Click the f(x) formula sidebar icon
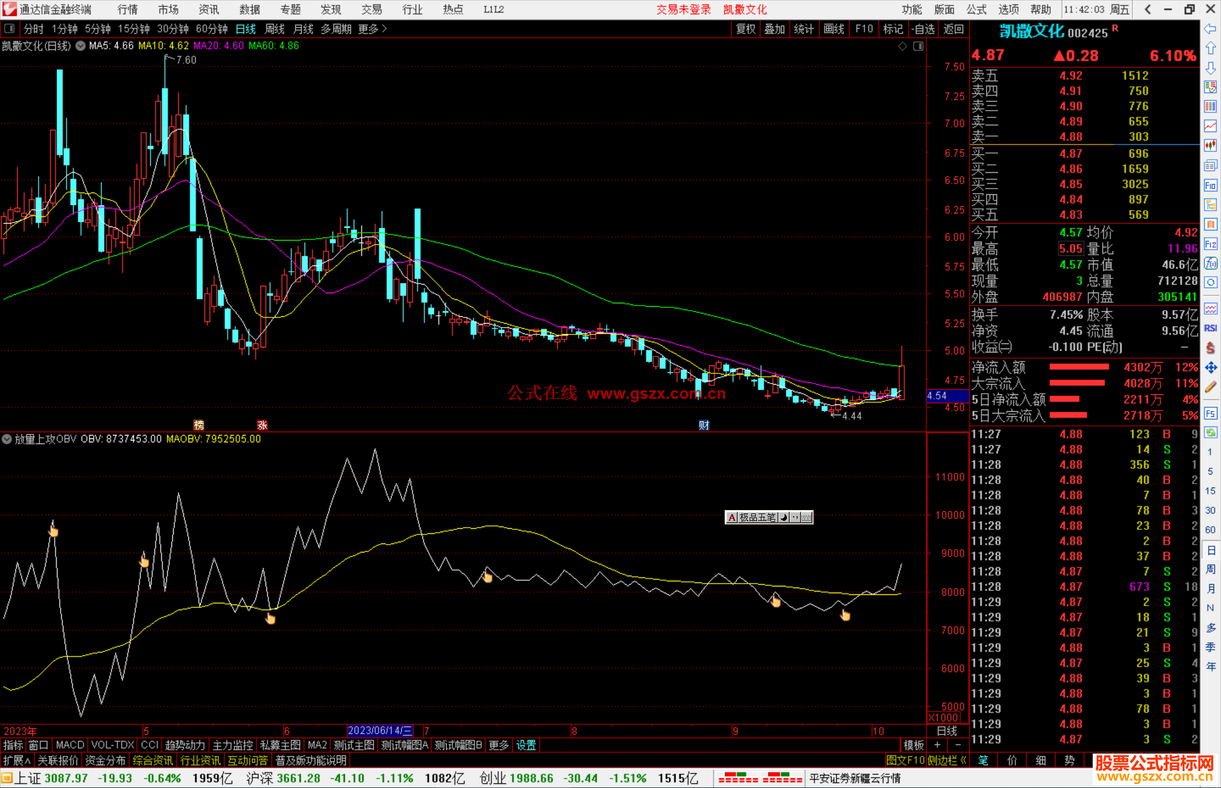 (1210, 263)
